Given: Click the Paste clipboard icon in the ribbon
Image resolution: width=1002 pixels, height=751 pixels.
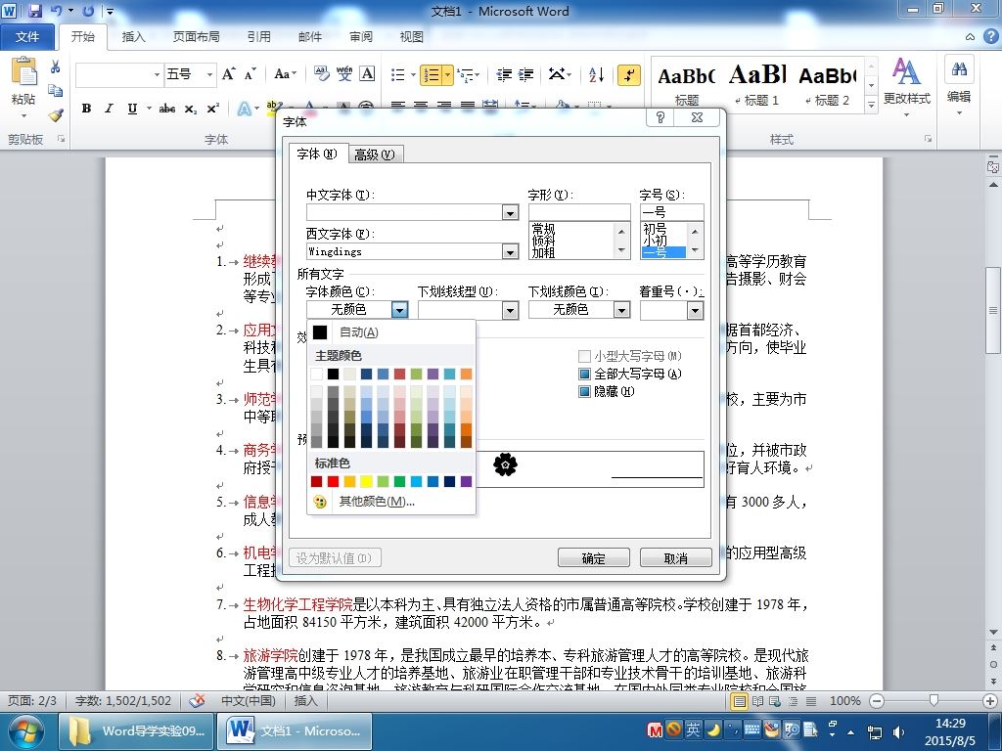Looking at the screenshot, I should [x=24, y=71].
